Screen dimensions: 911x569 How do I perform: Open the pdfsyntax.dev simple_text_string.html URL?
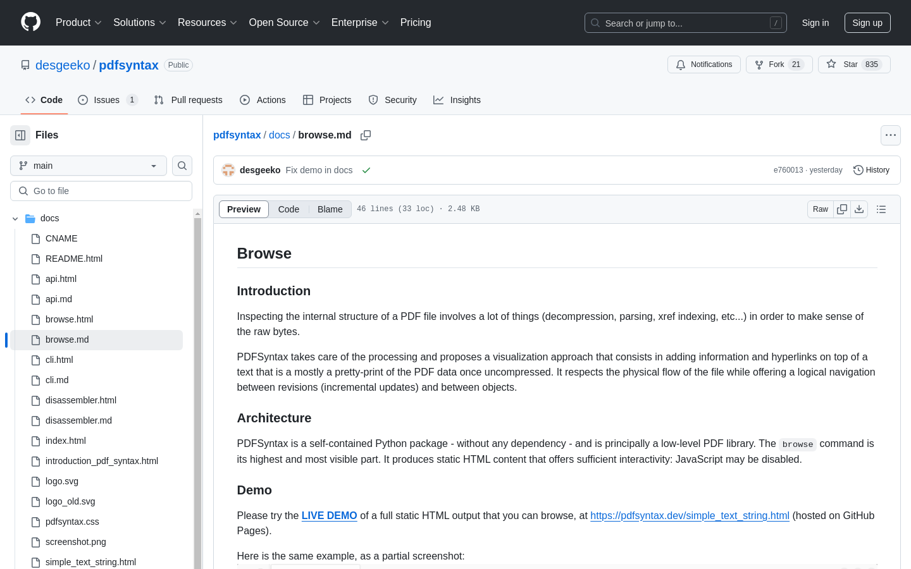click(x=690, y=516)
